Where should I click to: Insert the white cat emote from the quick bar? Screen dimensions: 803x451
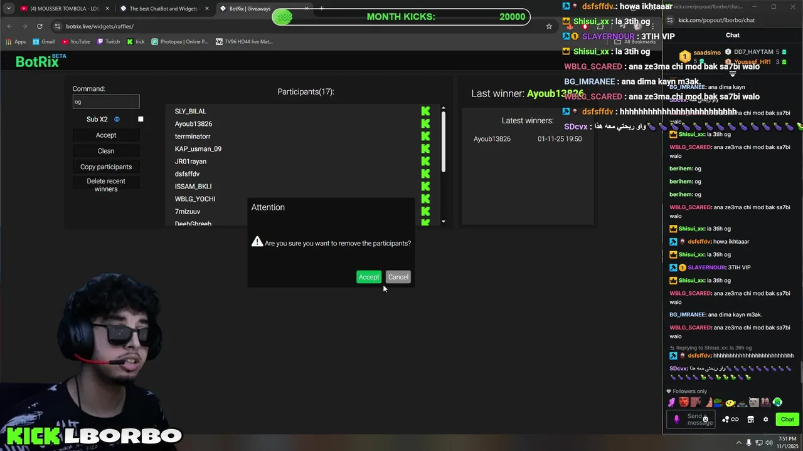click(753, 402)
